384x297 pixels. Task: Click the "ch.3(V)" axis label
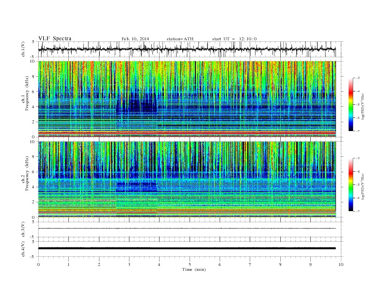click(x=23, y=230)
